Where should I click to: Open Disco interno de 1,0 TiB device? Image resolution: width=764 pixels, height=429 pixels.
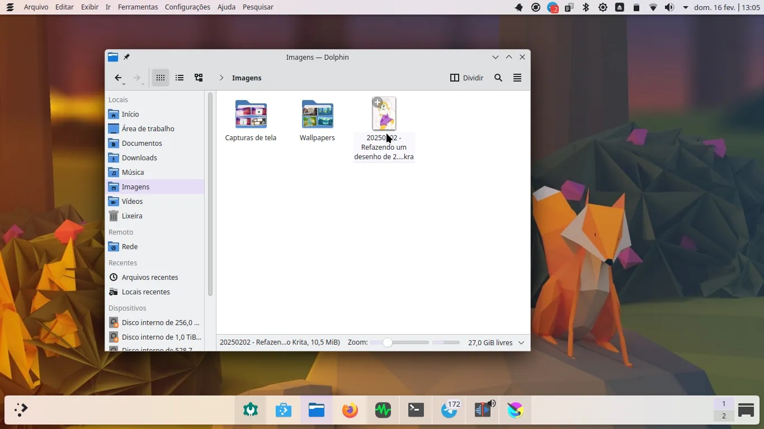155,337
